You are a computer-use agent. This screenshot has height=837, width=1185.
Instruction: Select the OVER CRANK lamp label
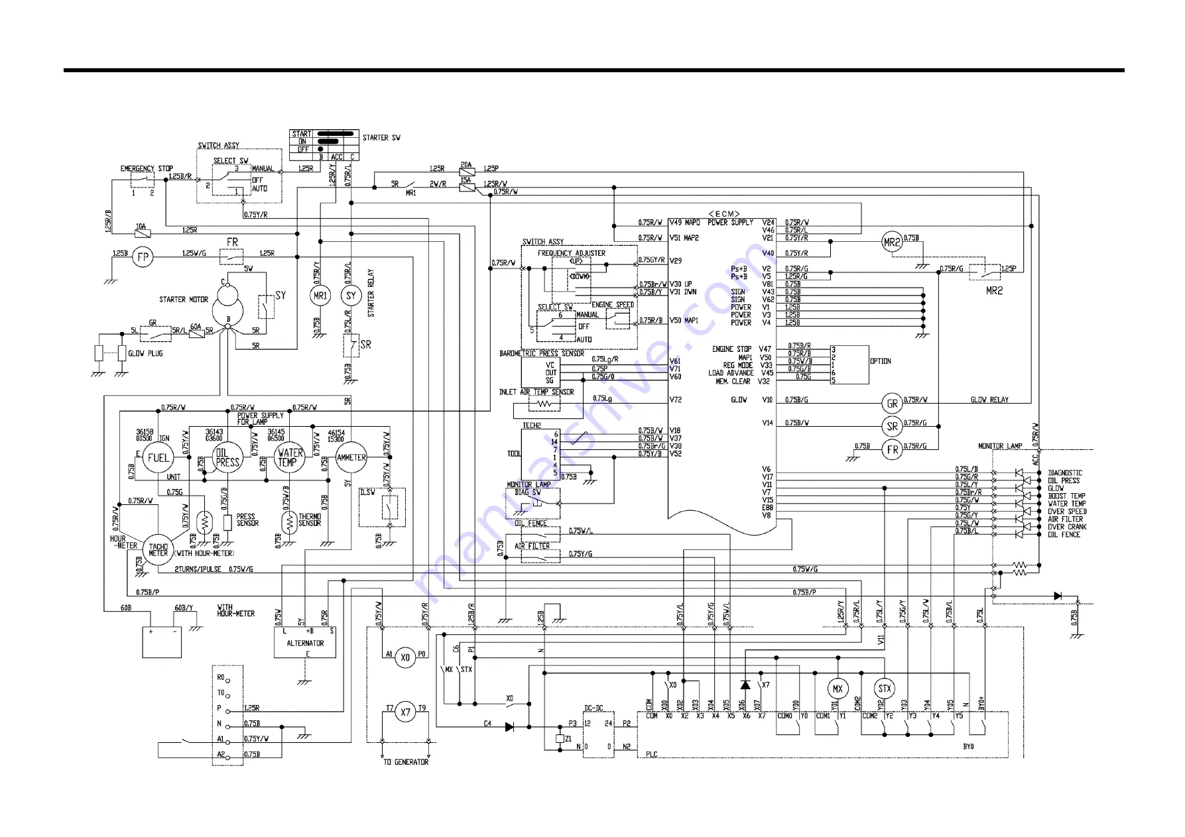click(1067, 527)
